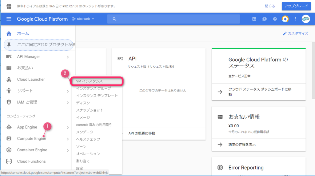Open the help question mark icon

pos(275,19)
